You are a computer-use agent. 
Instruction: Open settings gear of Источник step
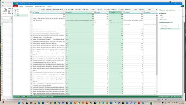click(179, 25)
